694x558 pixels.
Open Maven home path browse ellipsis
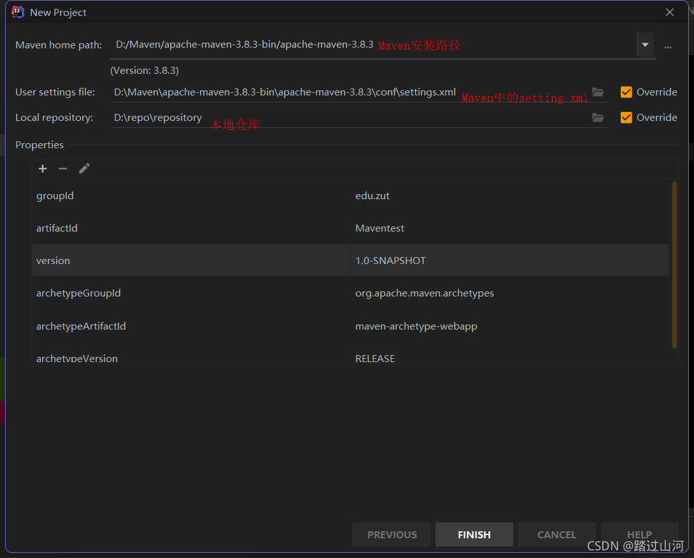668,46
